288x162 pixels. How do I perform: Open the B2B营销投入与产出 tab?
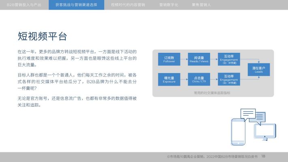click(24, 5)
